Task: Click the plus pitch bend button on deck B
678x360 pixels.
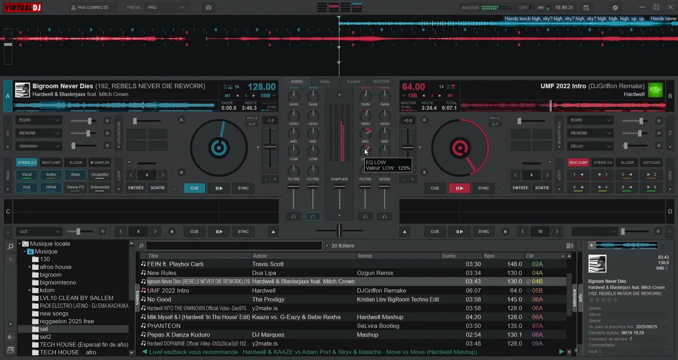Action: (414, 179)
